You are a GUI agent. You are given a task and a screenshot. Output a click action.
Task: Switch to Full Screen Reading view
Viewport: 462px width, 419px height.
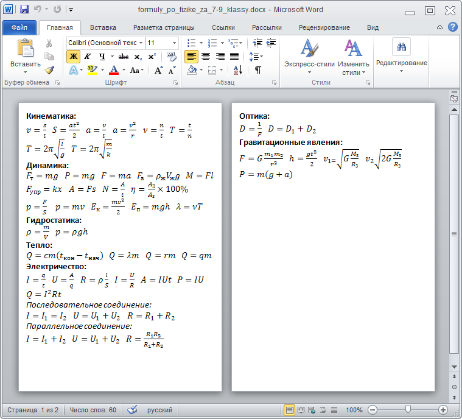[301, 410]
